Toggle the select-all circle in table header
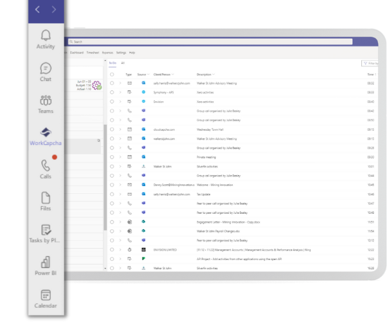The image size is (387, 322). (x=112, y=75)
